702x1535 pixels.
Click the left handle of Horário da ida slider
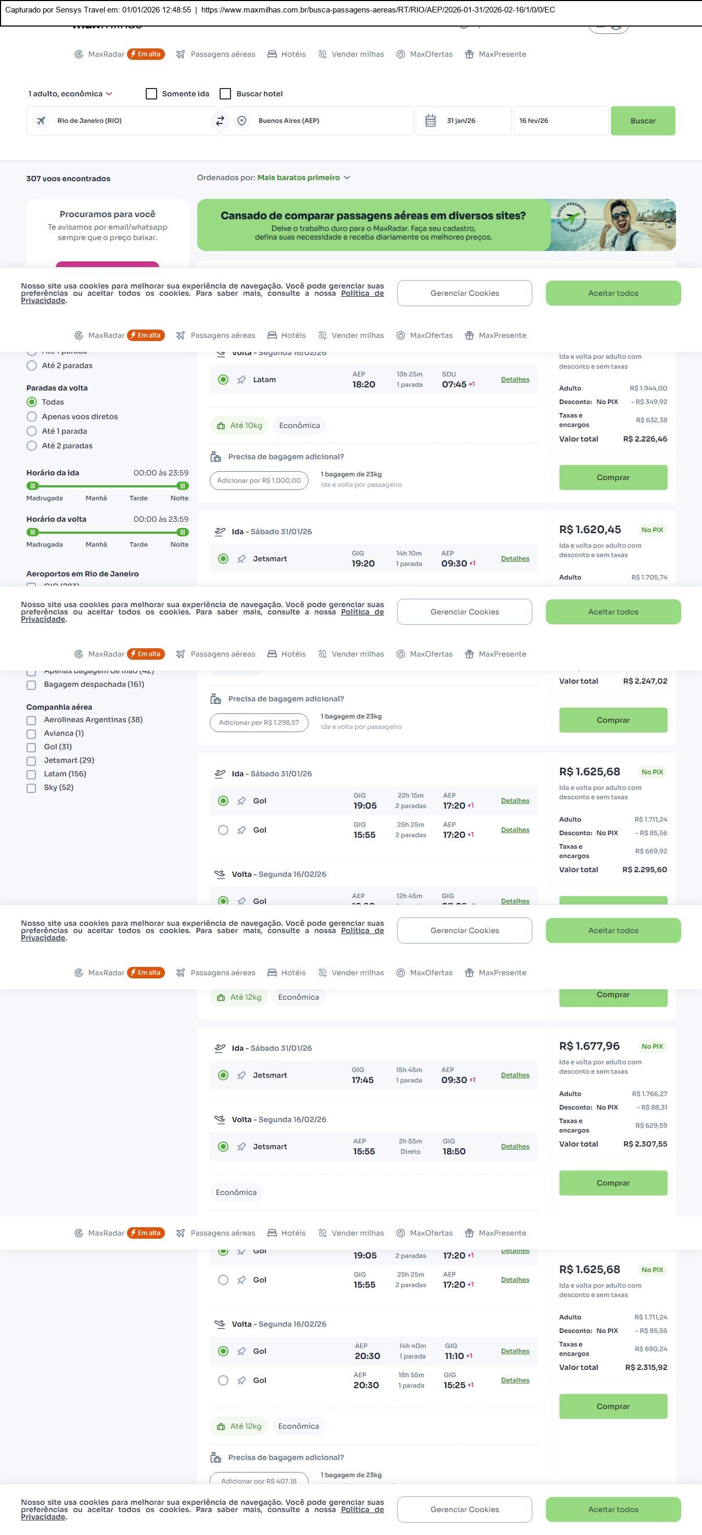point(33,486)
